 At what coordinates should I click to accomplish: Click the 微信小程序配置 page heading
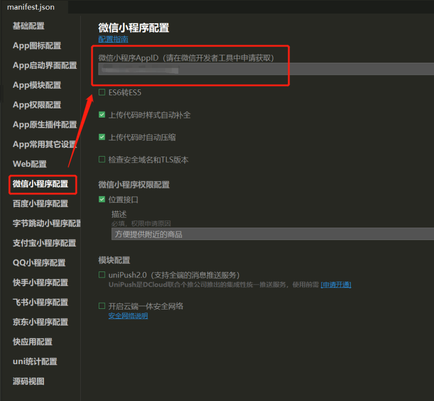(133, 28)
